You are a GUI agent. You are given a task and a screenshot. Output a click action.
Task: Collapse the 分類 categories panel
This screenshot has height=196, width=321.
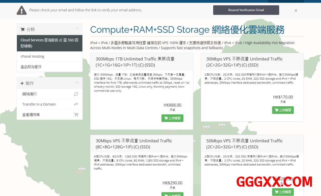pyautogui.click(x=77, y=29)
